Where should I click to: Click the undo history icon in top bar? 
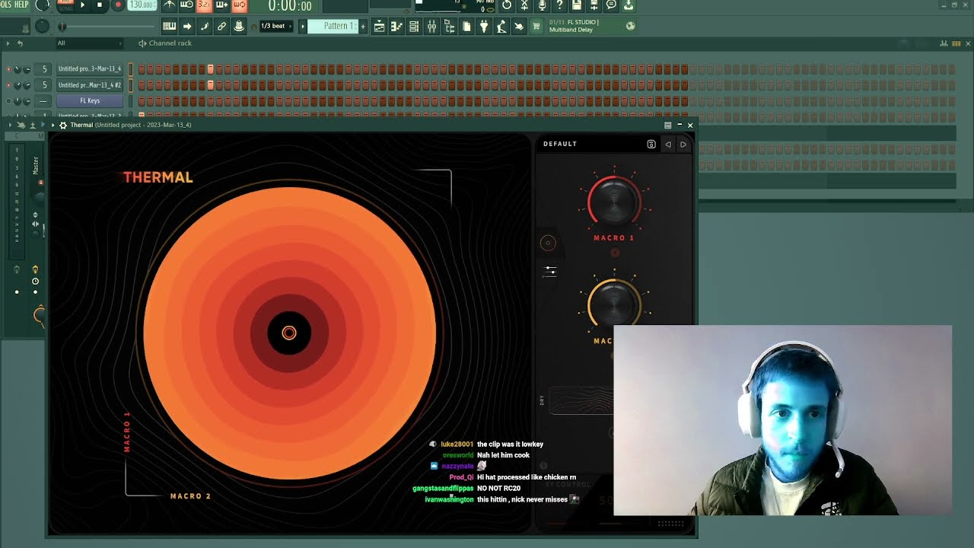507,5
